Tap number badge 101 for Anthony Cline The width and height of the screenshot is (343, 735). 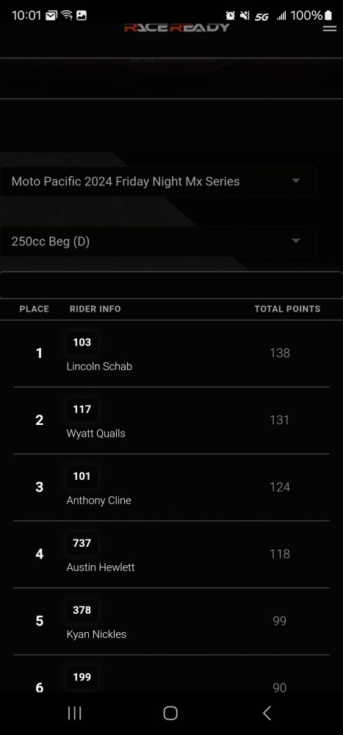pos(82,476)
